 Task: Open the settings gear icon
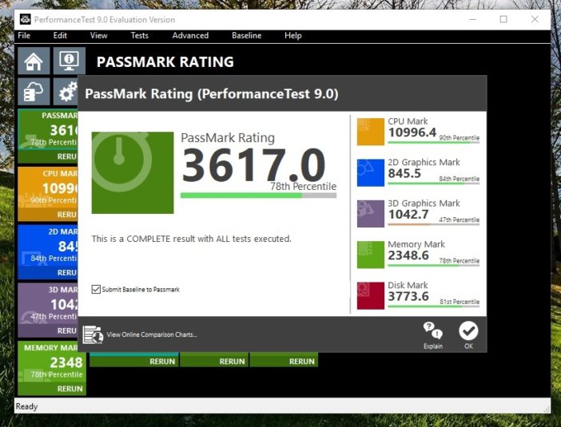[66, 91]
